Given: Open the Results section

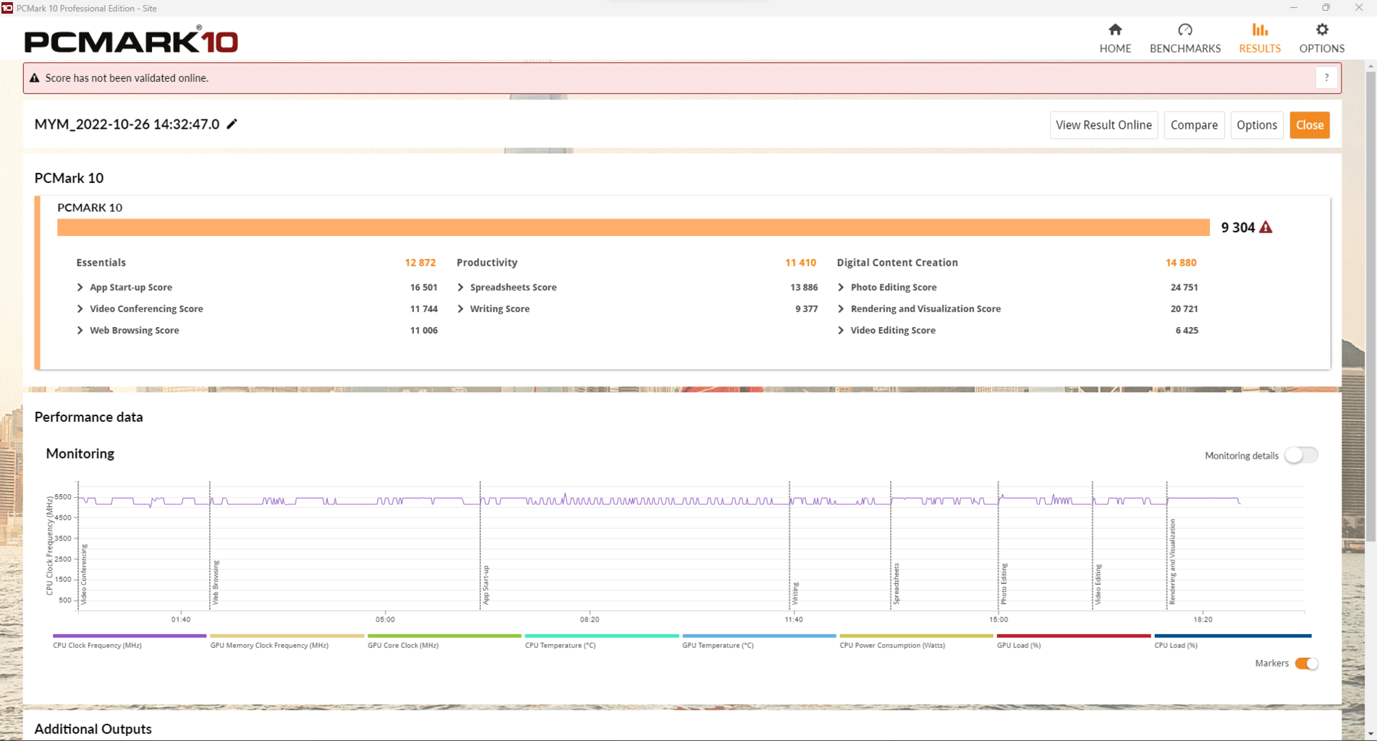Looking at the screenshot, I should coord(1259,38).
